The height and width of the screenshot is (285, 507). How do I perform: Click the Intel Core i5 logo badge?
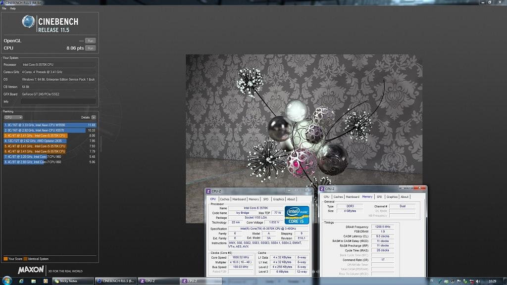297,215
